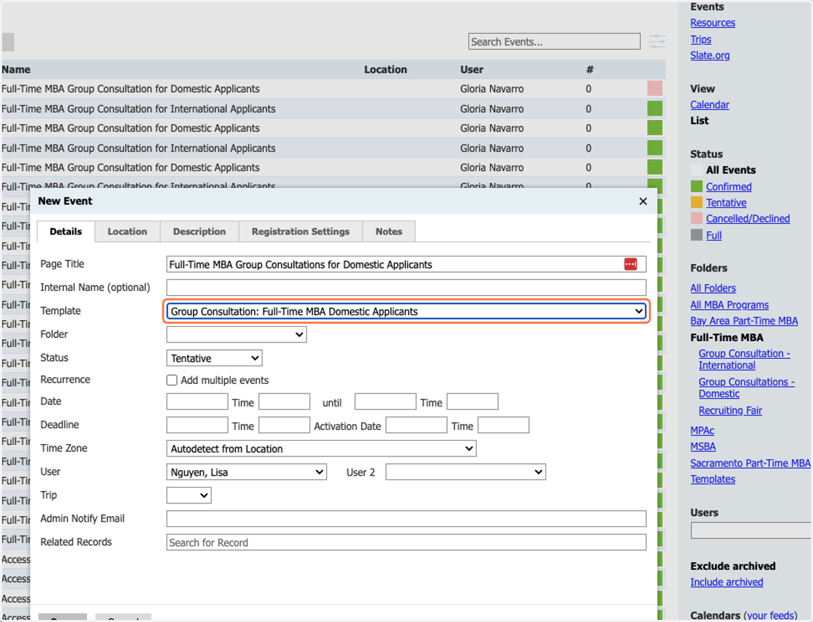Image resolution: width=813 pixels, height=622 pixels.
Task: Click the start Date field
Action: (x=197, y=402)
